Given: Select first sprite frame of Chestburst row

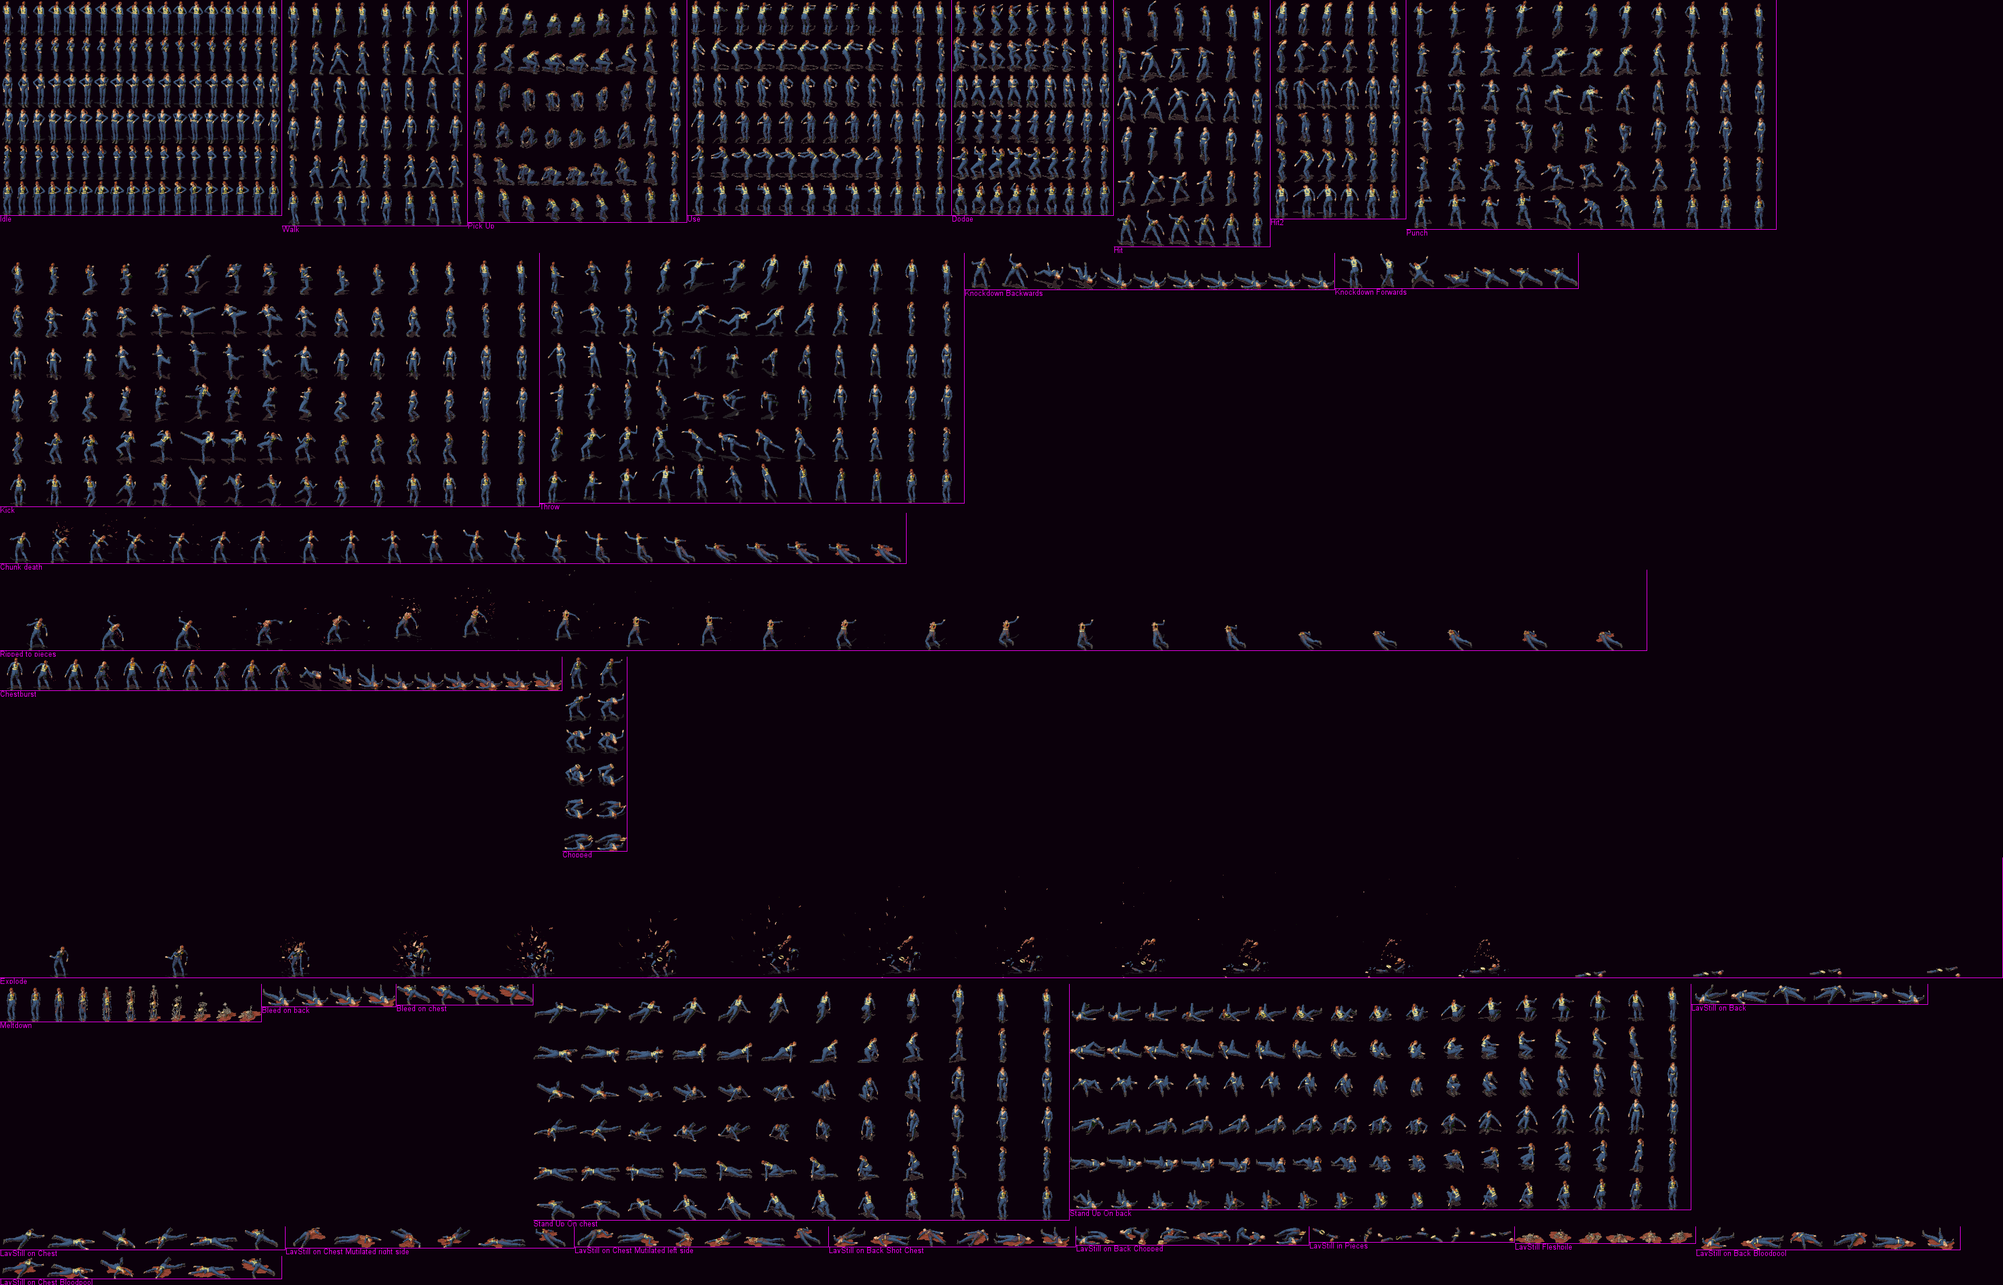Looking at the screenshot, I should pyautogui.click(x=14, y=674).
